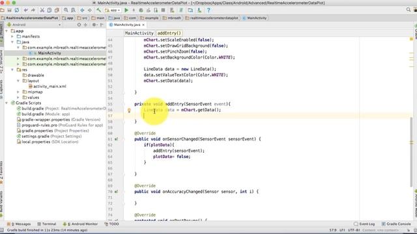Expand the manifests folder arrow

[x=12, y=36]
